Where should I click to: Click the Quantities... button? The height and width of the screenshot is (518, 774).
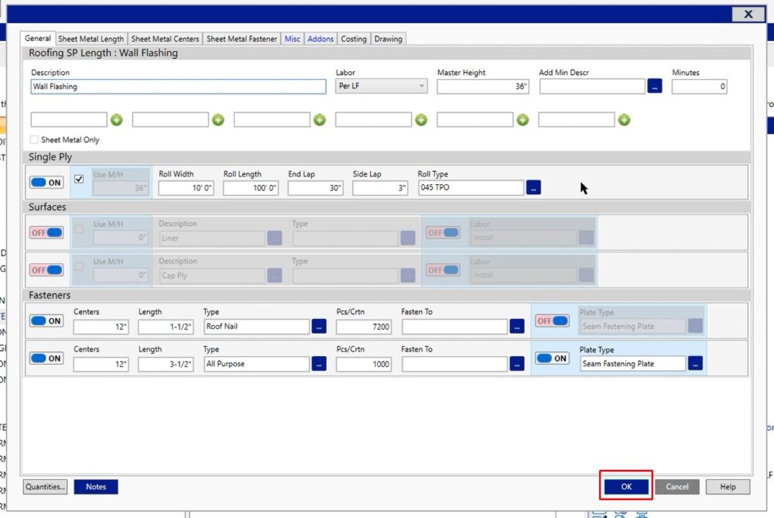tap(46, 487)
